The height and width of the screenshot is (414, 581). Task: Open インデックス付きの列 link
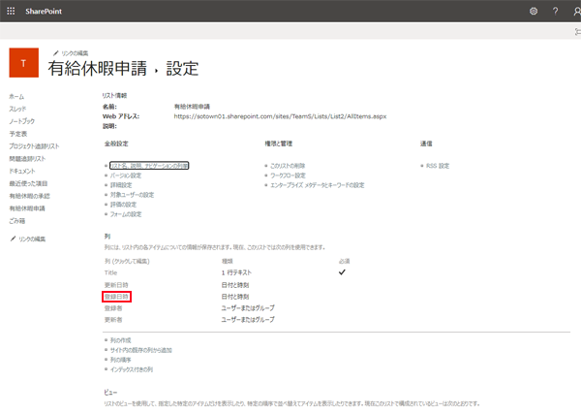(x=131, y=369)
